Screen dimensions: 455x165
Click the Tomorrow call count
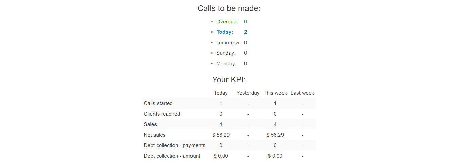click(245, 43)
